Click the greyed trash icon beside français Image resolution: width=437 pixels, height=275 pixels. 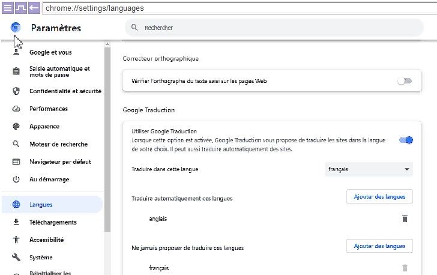(x=405, y=268)
